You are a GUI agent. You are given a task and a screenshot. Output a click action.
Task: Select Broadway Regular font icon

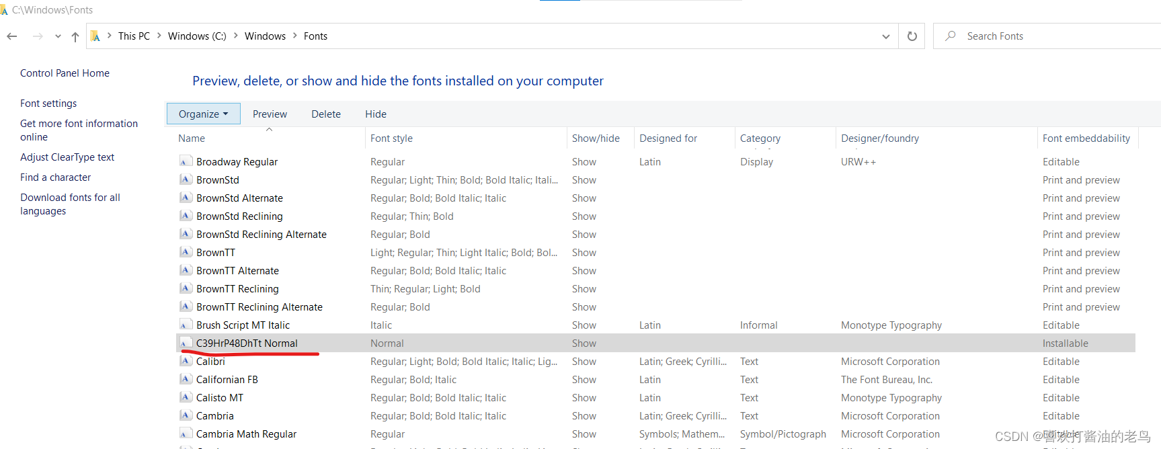(186, 161)
